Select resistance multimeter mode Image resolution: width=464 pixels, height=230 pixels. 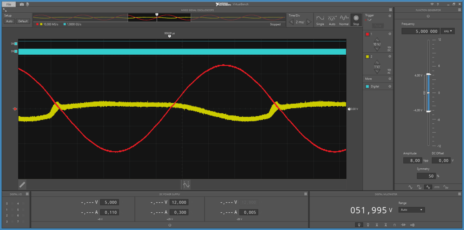click(394, 225)
